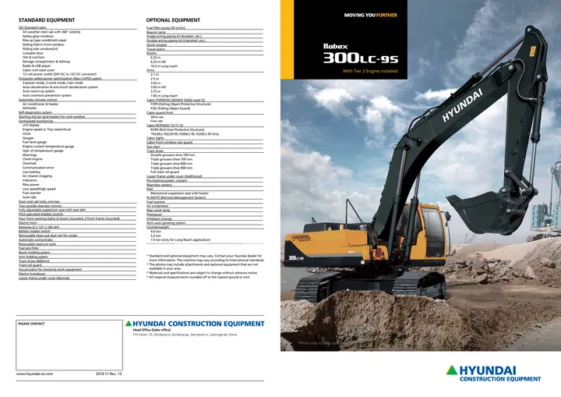Click 'Check engine' warning item
This screenshot has height=397, width=561.
(32, 159)
